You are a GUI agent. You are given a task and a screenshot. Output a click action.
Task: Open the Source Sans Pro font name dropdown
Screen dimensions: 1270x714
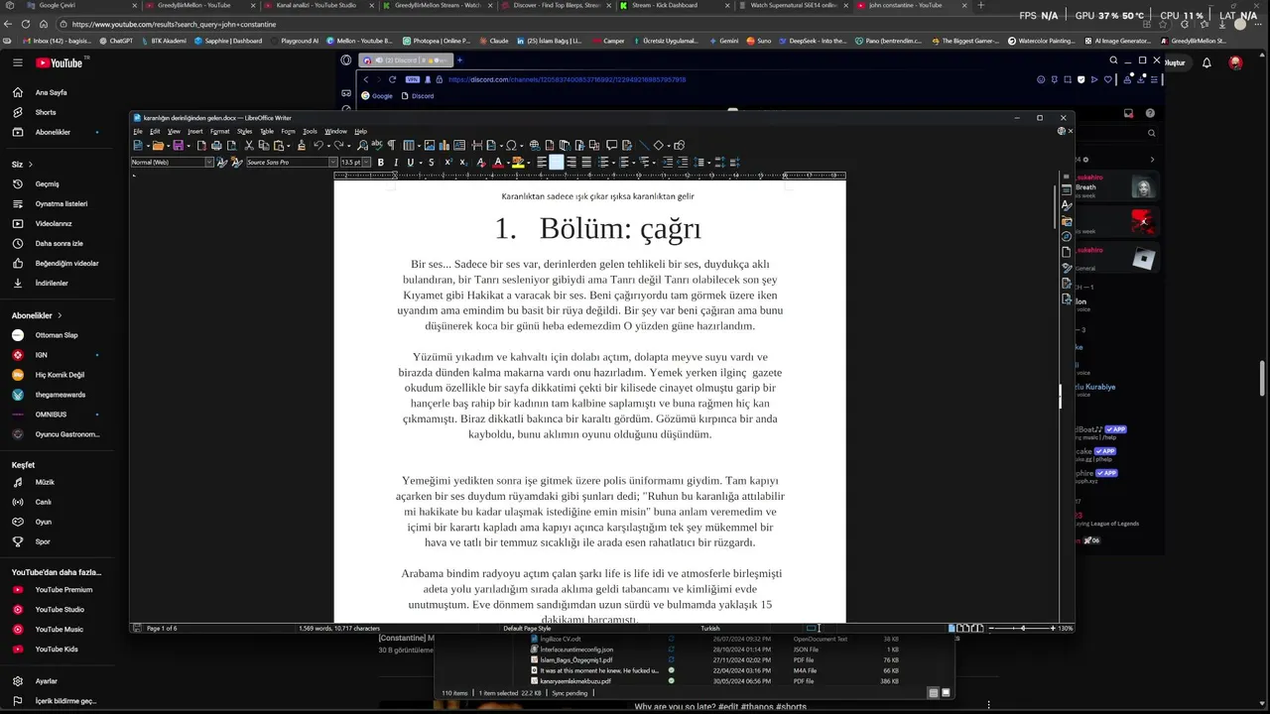[332, 162]
